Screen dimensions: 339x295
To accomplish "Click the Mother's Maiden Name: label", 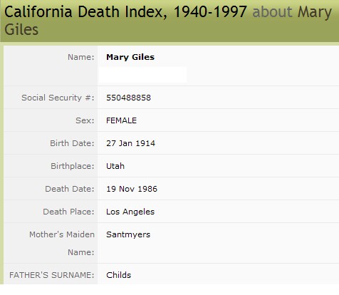I will coord(62,243).
